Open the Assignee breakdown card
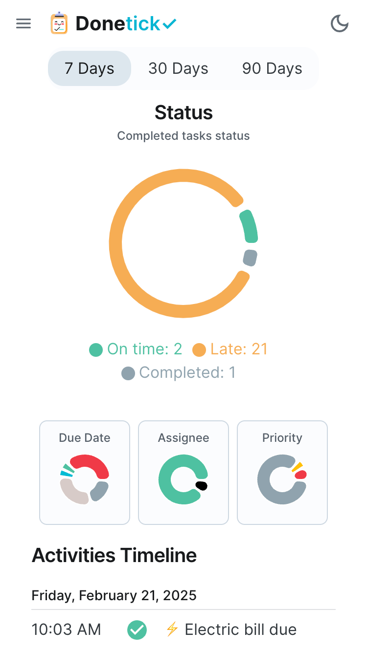The height and width of the screenshot is (652, 367). [183, 472]
